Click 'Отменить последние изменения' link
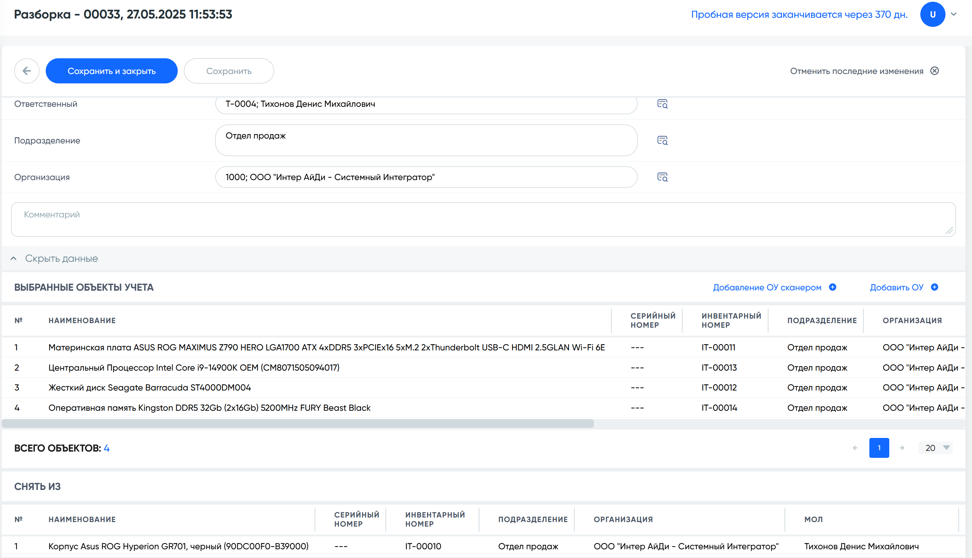972x558 pixels. [x=856, y=71]
